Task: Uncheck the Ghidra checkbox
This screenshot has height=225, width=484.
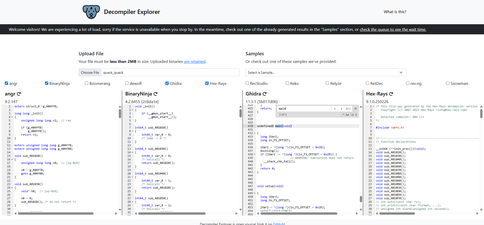Action: (167, 83)
